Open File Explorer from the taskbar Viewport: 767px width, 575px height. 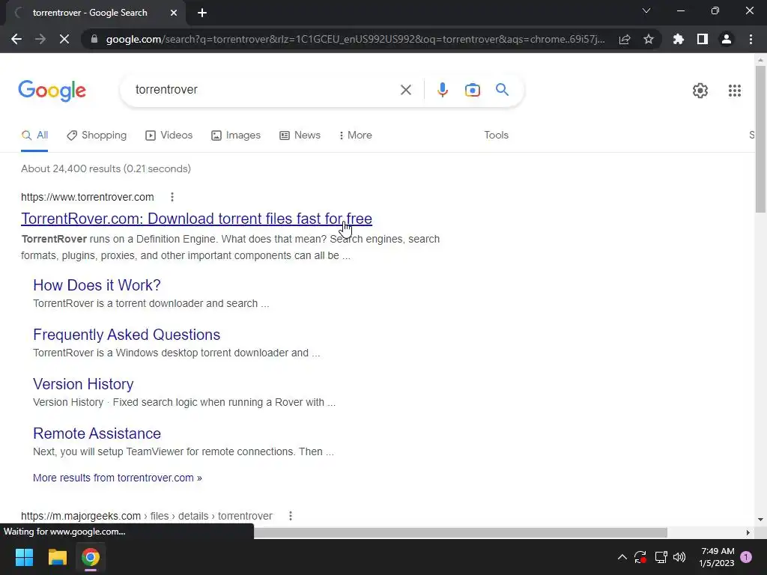(57, 557)
